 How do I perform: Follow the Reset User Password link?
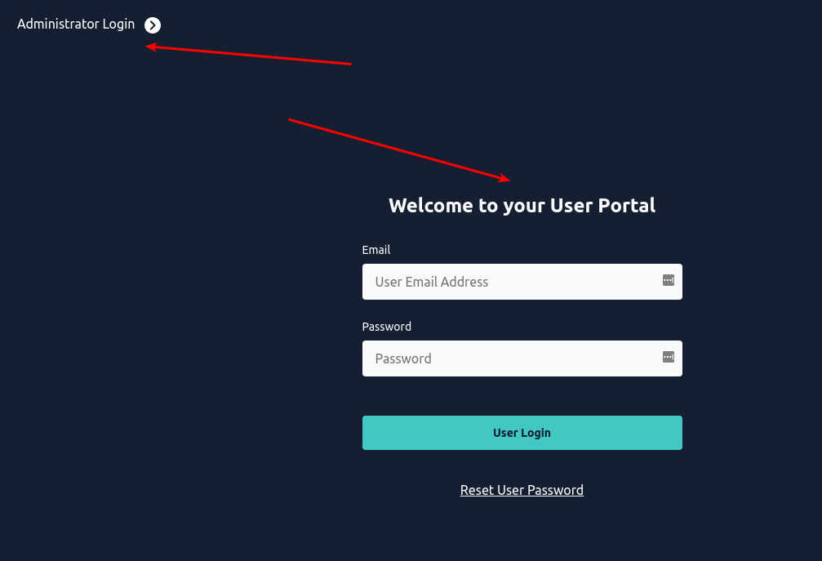(x=522, y=490)
